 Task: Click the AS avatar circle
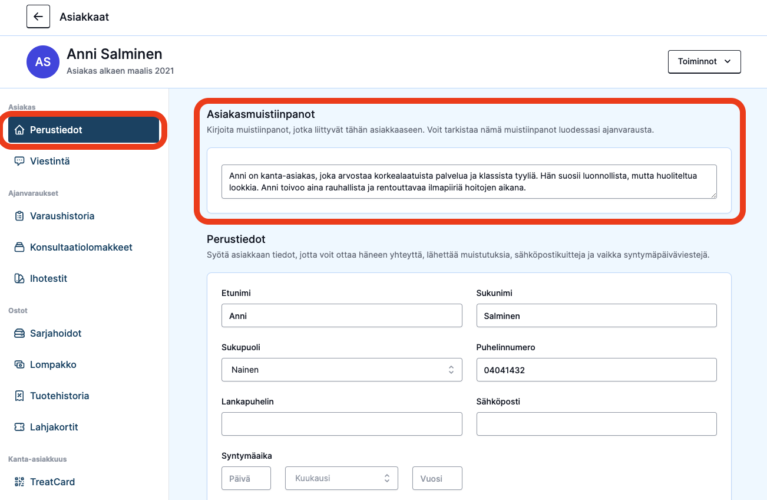point(43,62)
